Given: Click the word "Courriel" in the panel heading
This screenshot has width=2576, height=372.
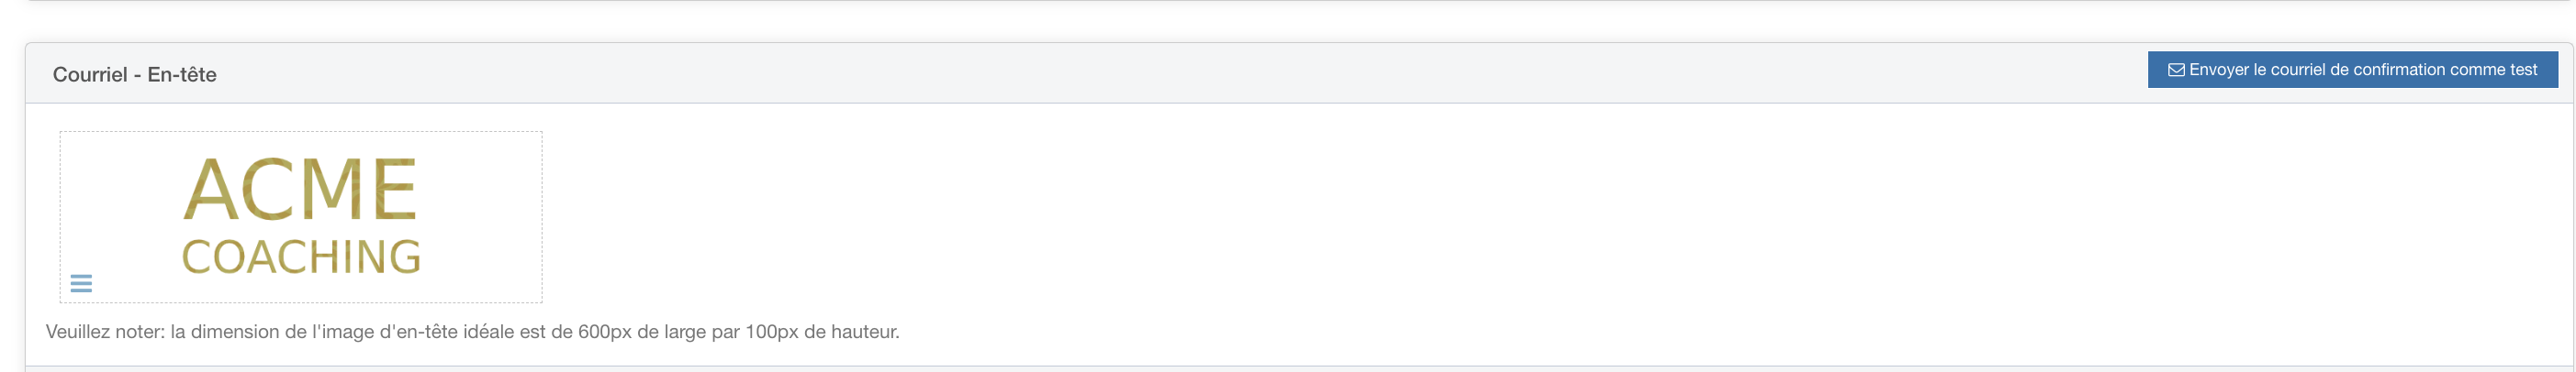Looking at the screenshot, I should coord(90,75).
